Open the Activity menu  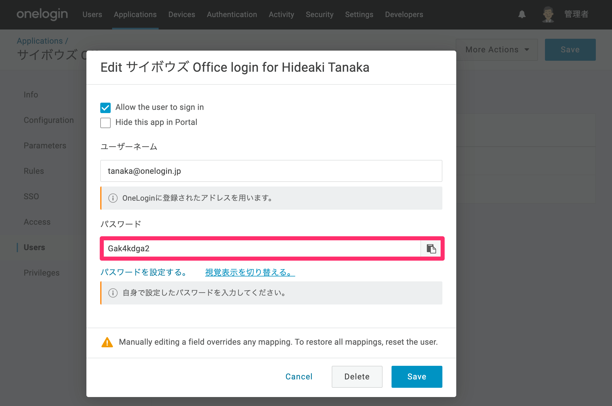[281, 14]
